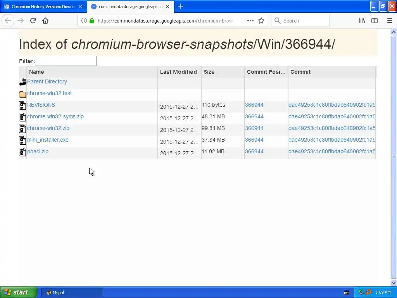Show site information icon in address bar
This screenshot has height=298, width=397.
[84, 21]
